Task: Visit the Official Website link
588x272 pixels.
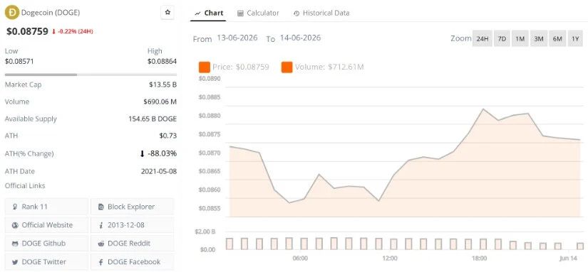Action: click(46, 225)
